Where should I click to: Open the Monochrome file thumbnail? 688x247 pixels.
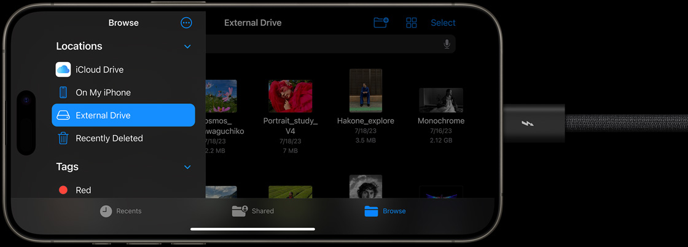(x=440, y=100)
